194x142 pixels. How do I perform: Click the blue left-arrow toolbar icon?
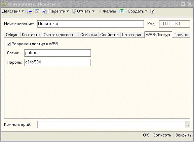tap(30, 11)
